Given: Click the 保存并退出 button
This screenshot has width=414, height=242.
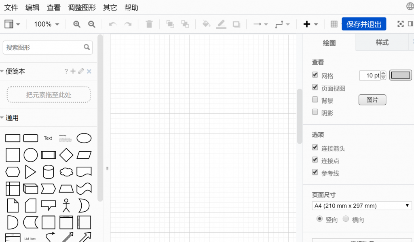Looking at the screenshot, I should (x=363, y=24).
